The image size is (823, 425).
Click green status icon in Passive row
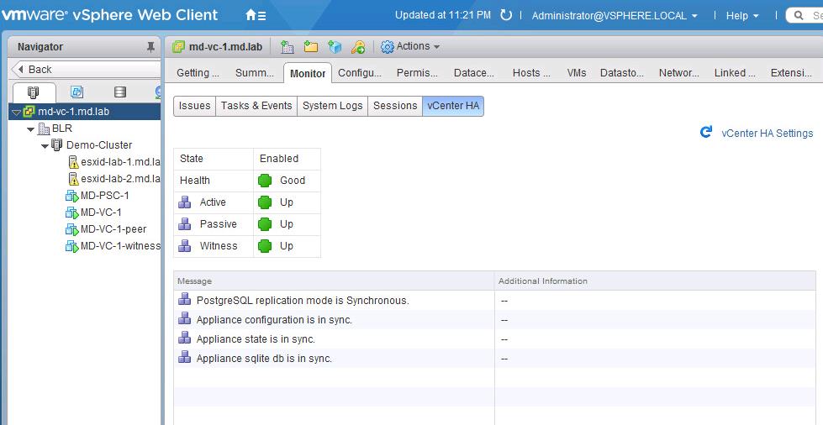tap(265, 224)
